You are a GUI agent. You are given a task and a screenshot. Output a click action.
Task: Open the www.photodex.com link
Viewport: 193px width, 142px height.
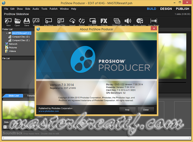click(x=49, y=111)
